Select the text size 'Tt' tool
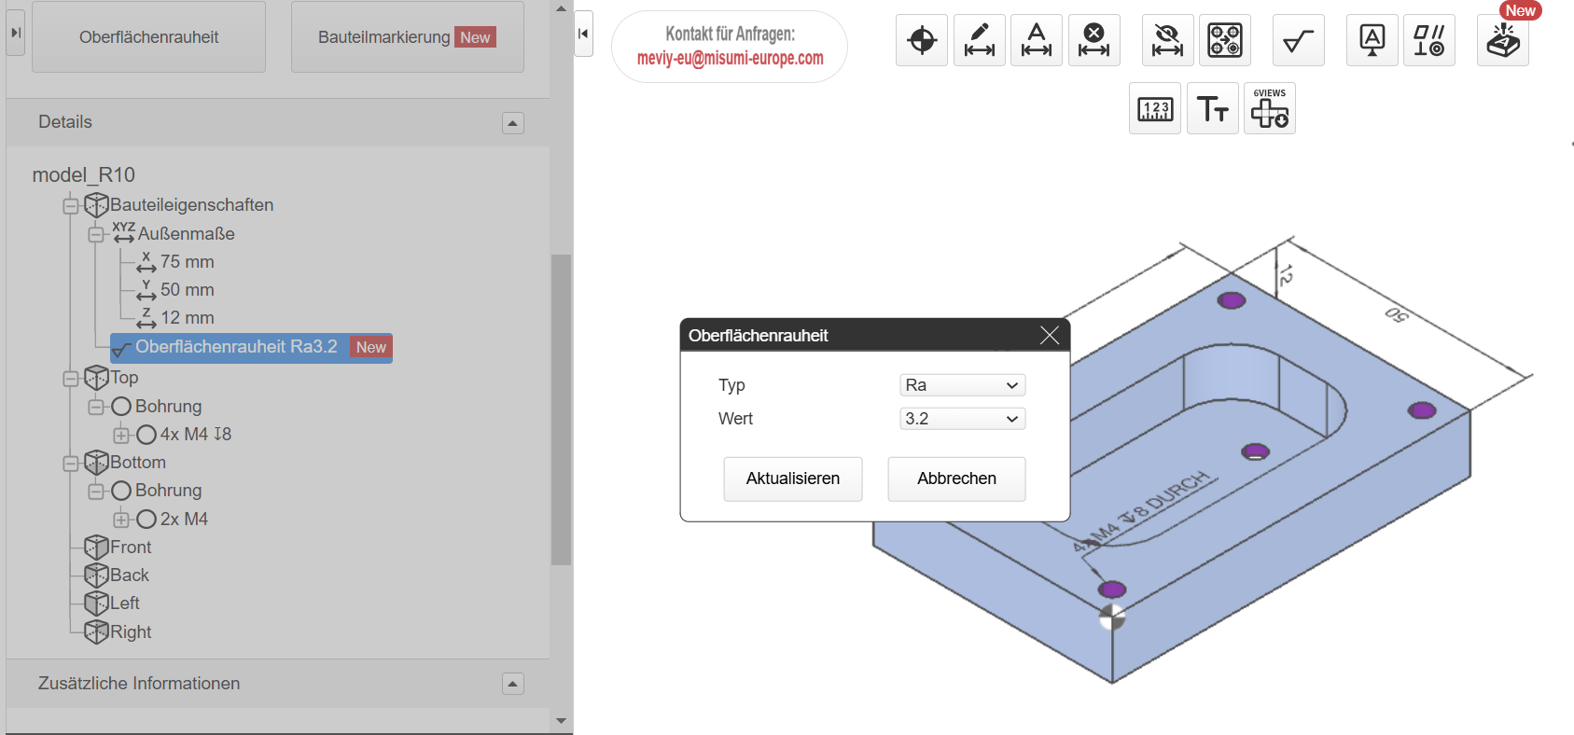Image resolution: width=1574 pixels, height=735 pixels. tap(1213, 108)
